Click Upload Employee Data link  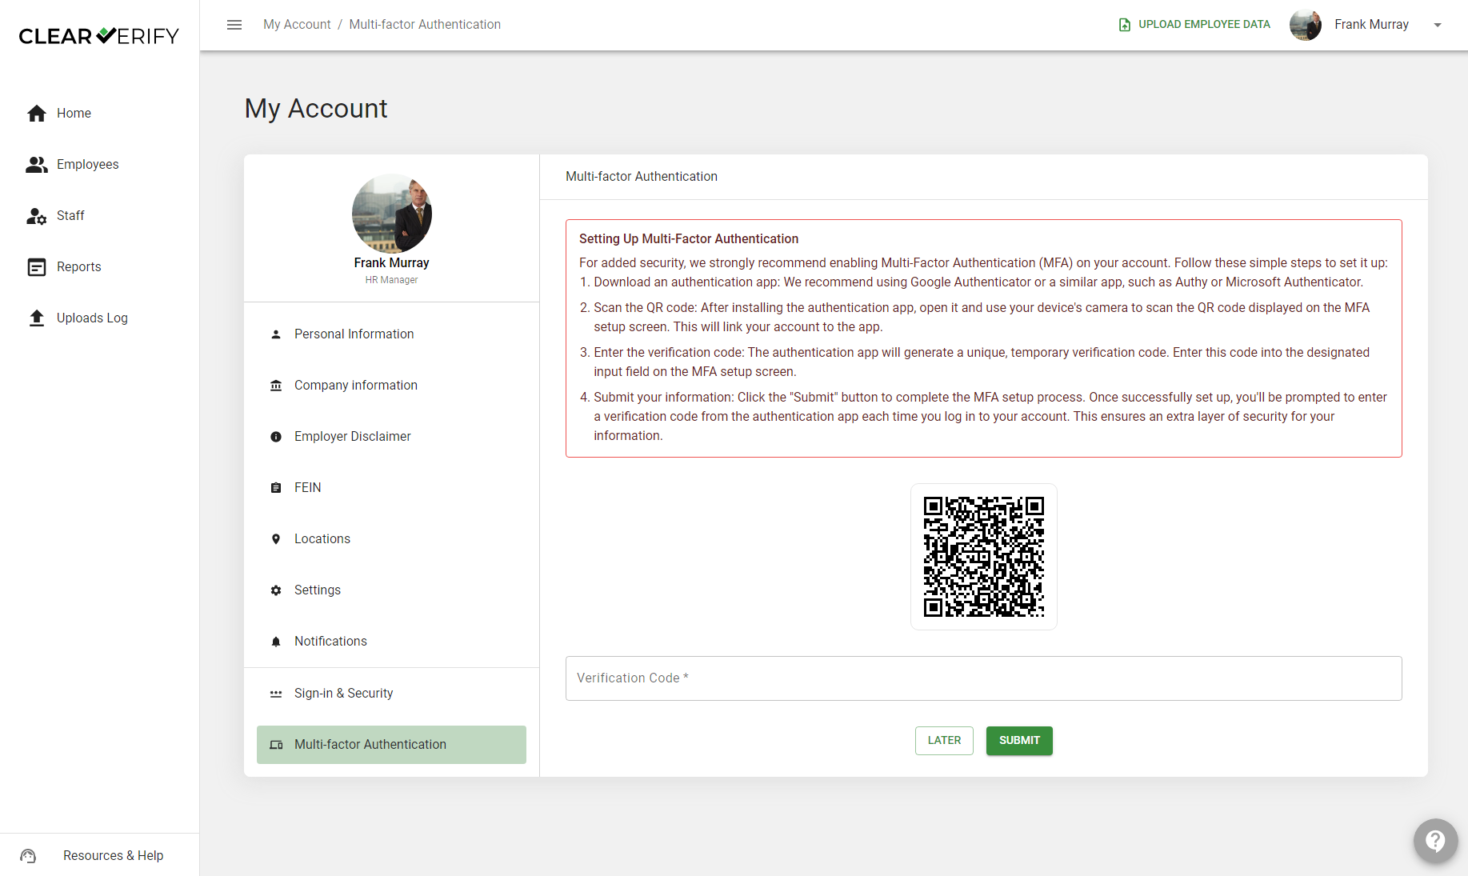click(x=1194, y=25)
